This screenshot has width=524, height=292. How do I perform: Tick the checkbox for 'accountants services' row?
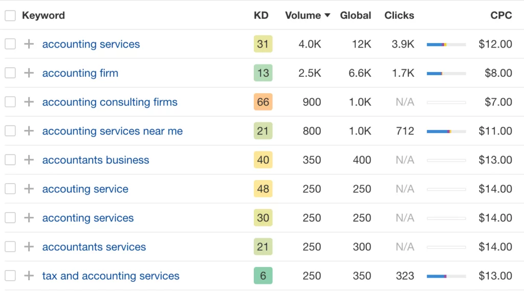10,247
